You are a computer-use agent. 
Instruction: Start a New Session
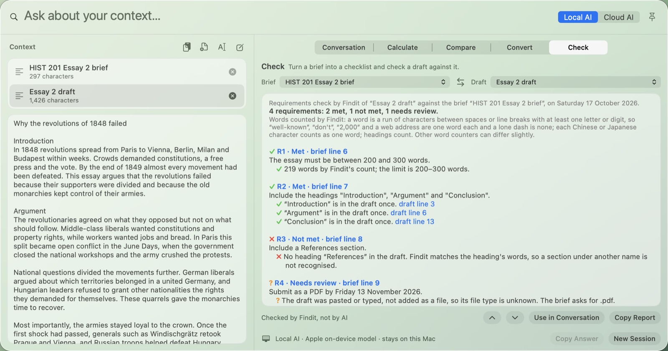coord(634,338)
